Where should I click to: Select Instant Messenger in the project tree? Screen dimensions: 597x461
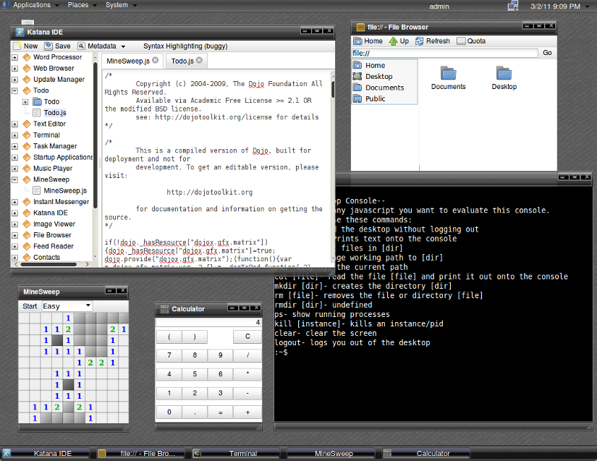click(x=61, y=202)
